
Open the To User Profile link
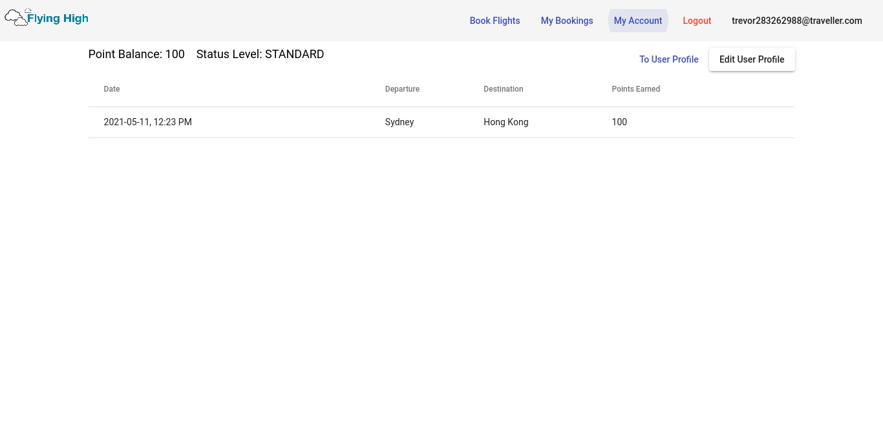click(x=669, y=59)
